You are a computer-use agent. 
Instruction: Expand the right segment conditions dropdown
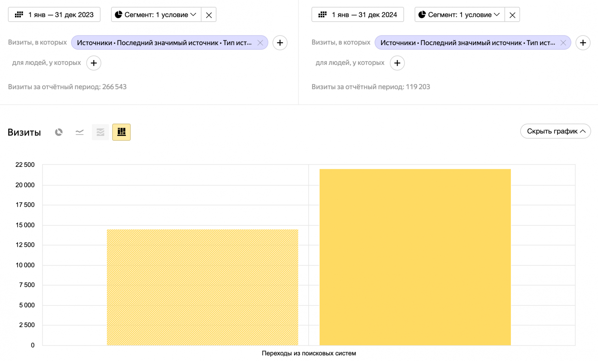pyautogui.click(x=460, y=15)
